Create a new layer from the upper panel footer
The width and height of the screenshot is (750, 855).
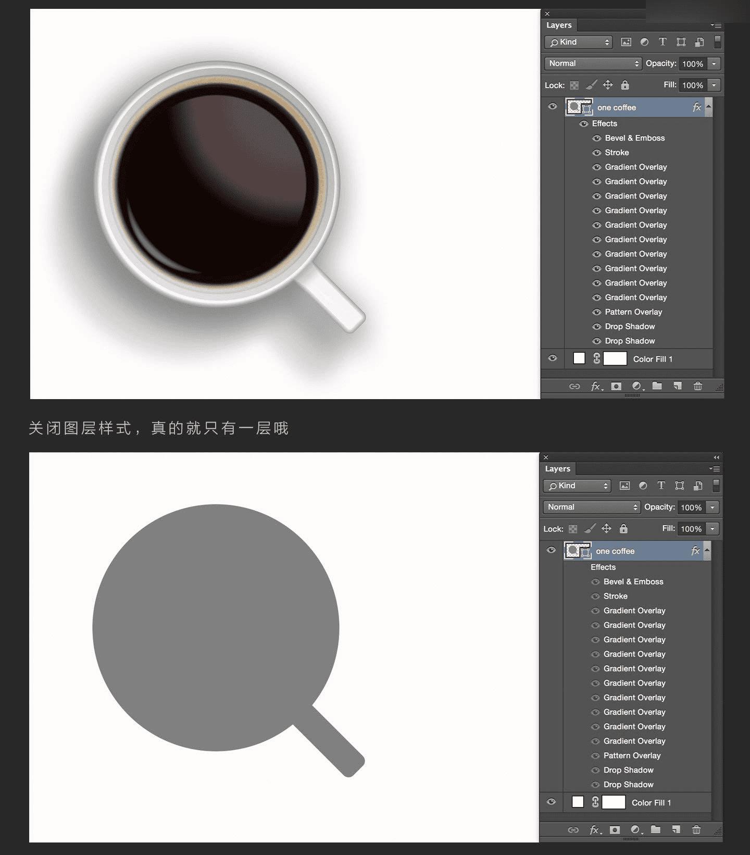(x=677, y=386)
